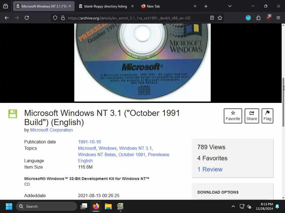Close the New Tab tab
Viewport: 285px width, 213px height.
[x=195, y=6]
